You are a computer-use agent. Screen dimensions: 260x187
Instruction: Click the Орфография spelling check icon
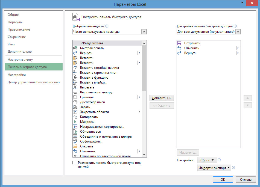click(x=75, y=141)
